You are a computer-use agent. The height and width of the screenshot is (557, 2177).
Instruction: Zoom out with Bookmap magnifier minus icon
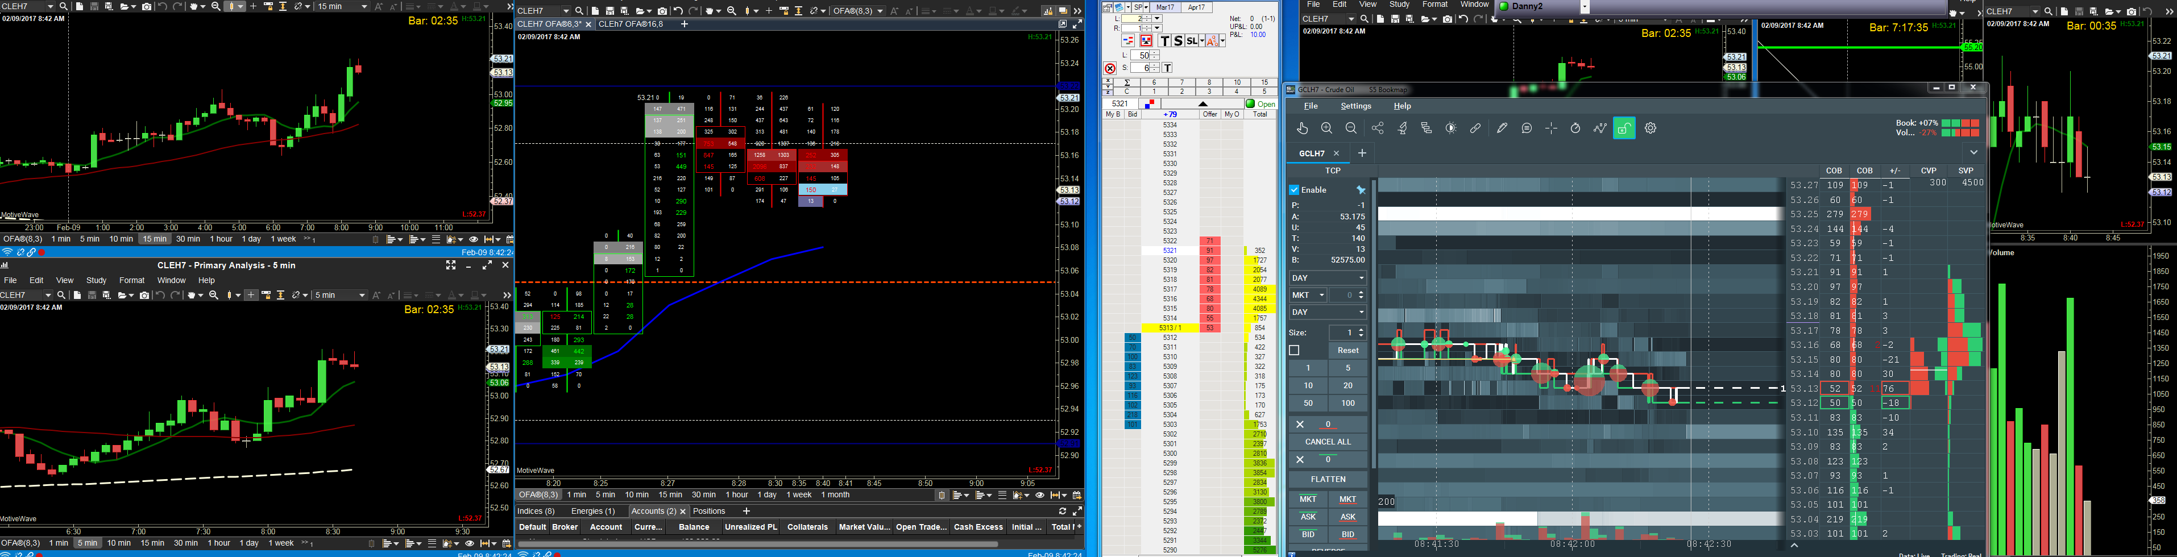click(1351, 128)
